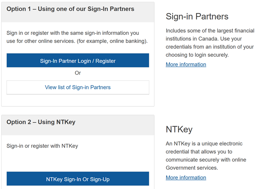Click the 'credentials from an institution of your' line
Viewport: 258px width, 189px height.
[210, 47]
